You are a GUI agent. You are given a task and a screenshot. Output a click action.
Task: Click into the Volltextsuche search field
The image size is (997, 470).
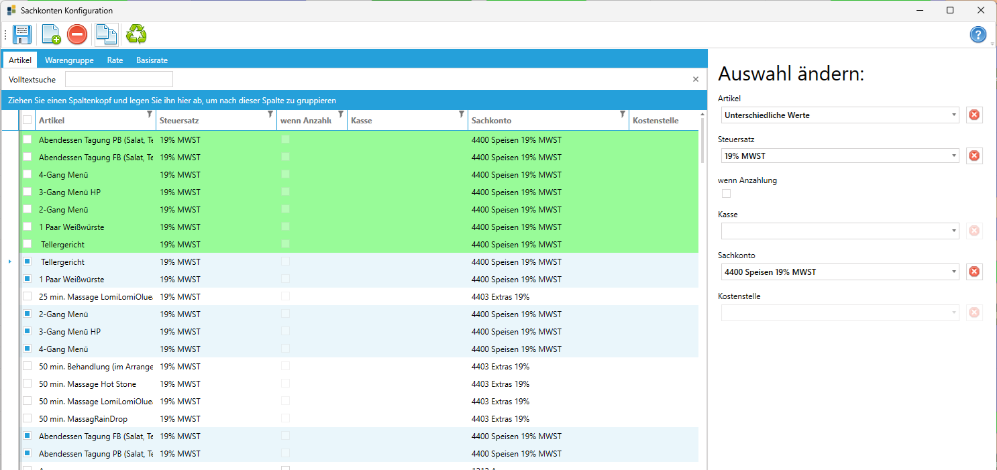[119, 80]
